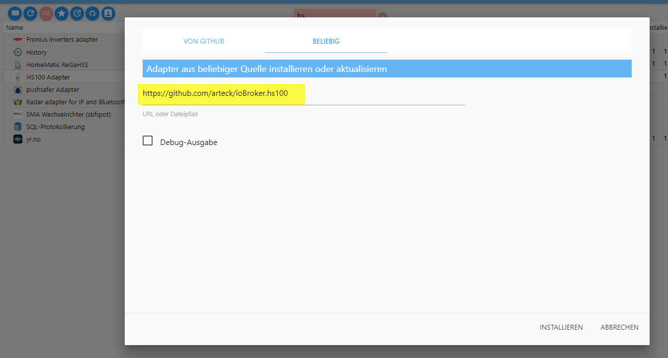Click the yr.no adapter icon
The image size is (668, 358).
pos(18,139)
